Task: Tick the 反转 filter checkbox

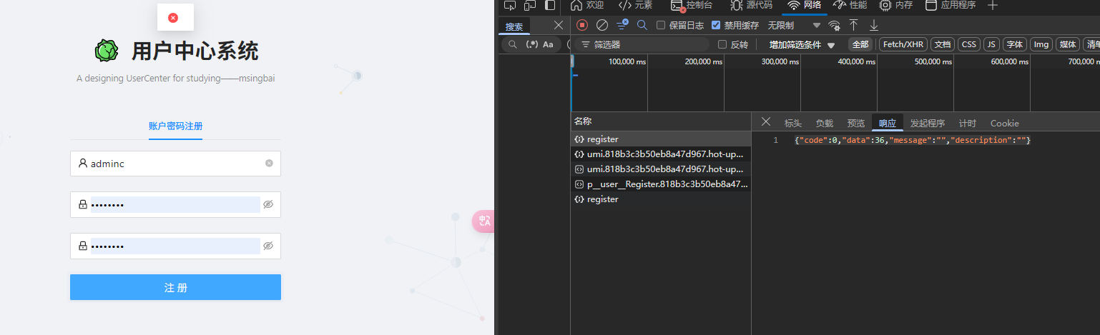Action: [x=722, y=44]
